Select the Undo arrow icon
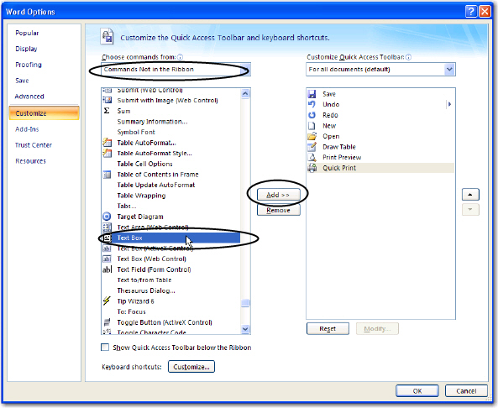Screen dimensions: 498x408 (x=312, y=104)
